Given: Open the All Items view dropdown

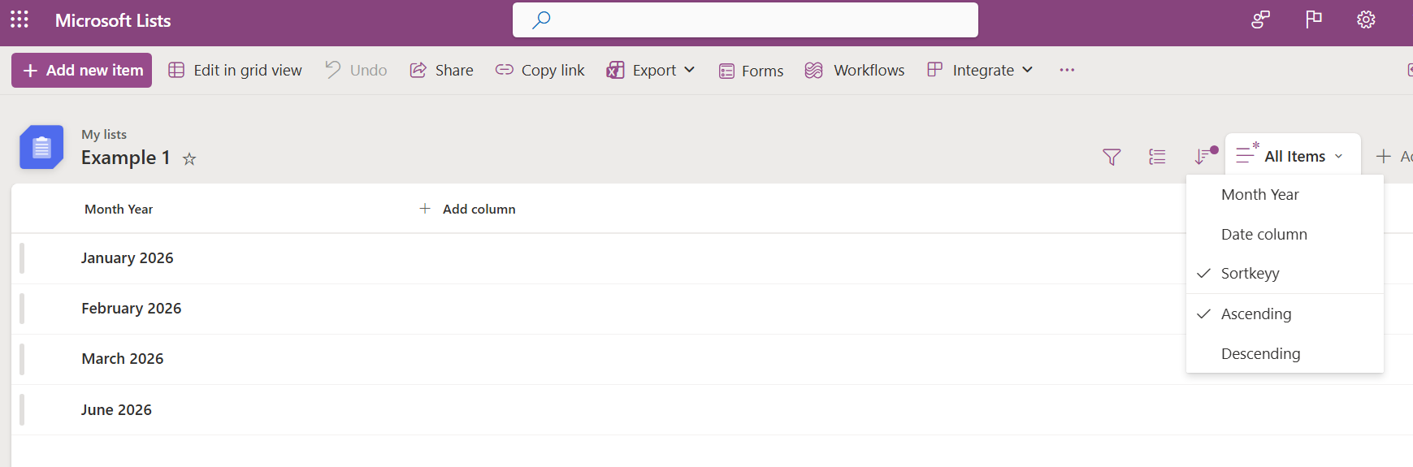Looking at the screenshot, I should [x=1292, y=156].
